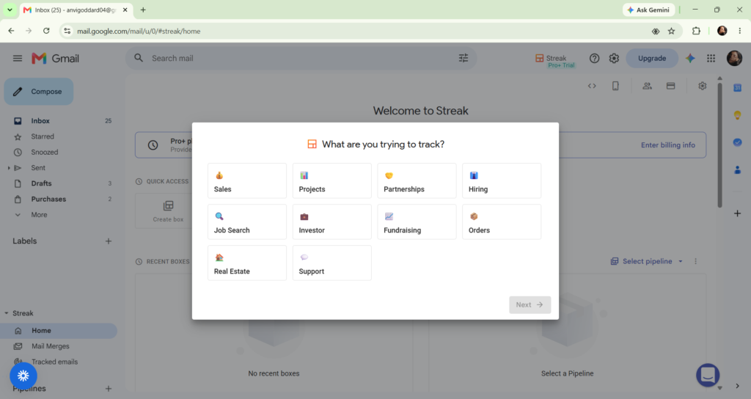Show search options filter icon
The image size is (751, 399).
tap(464, 58)
